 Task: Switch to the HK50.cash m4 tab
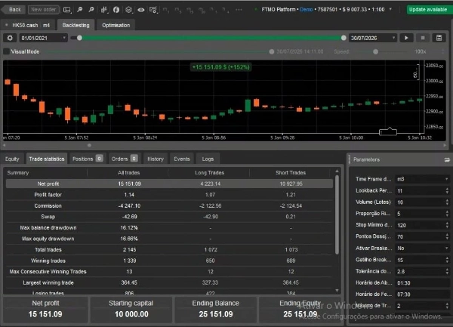[x=28, y=25]
